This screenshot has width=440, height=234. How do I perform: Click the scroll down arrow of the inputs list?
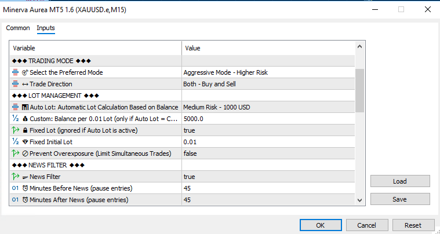pos(359,200)
